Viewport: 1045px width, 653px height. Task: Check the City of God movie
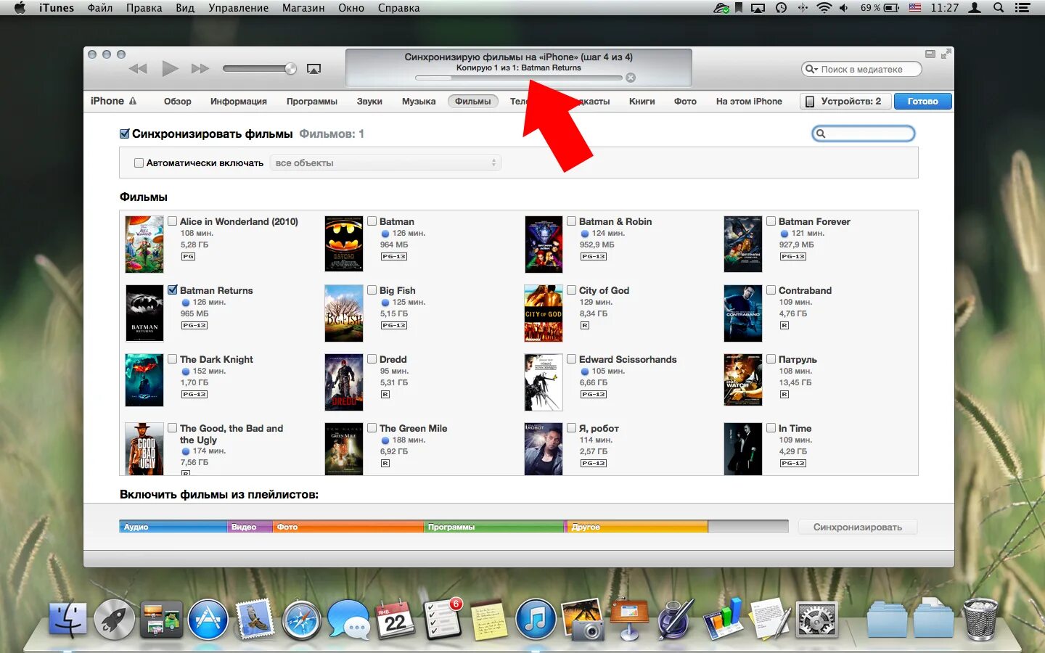pyautogui.click(x=572, y=290)
